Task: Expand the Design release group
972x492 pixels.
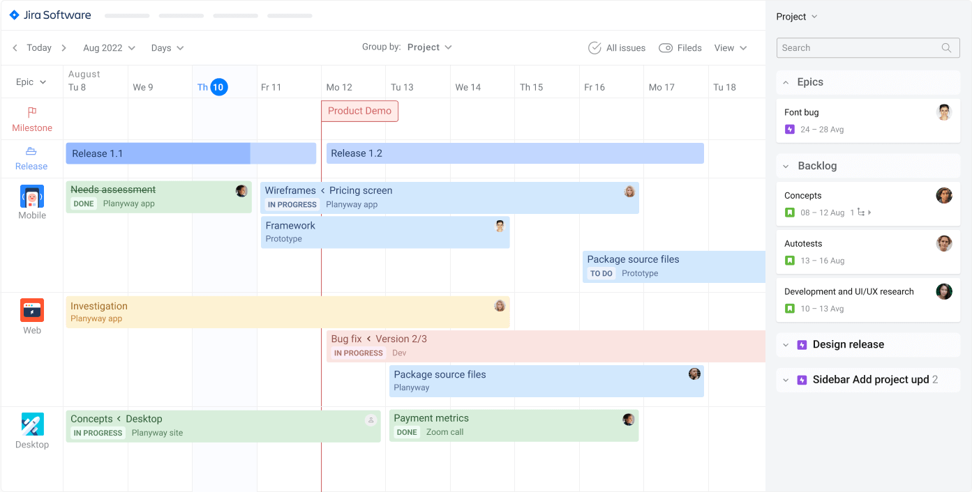Action: click(x=786, y=345)
